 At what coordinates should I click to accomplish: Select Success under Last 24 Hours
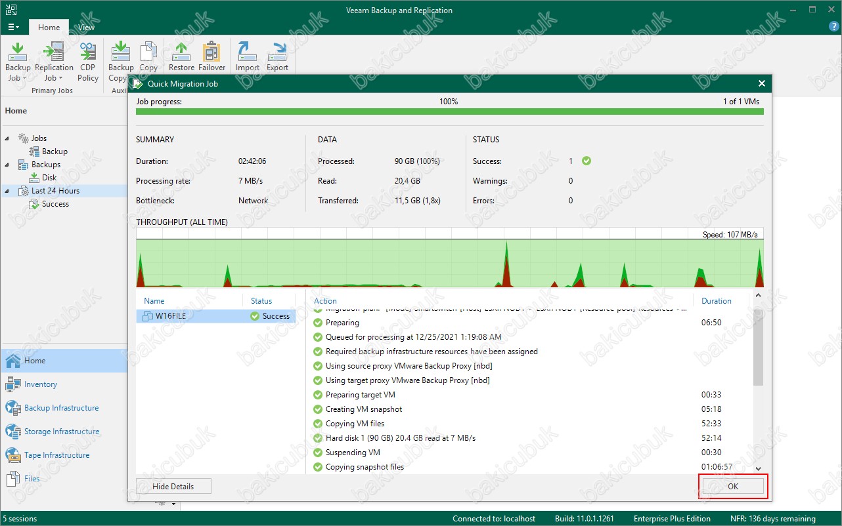(55, 204)
